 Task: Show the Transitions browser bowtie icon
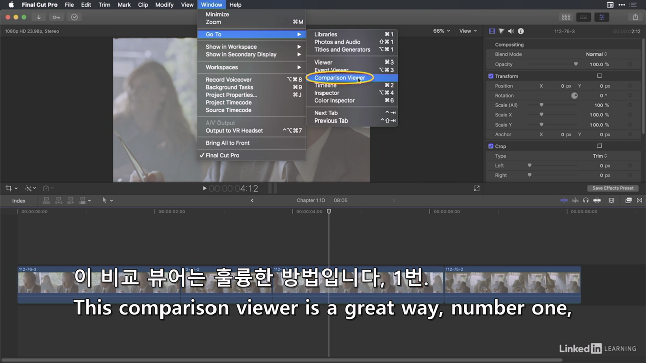(x=639, y=200)
